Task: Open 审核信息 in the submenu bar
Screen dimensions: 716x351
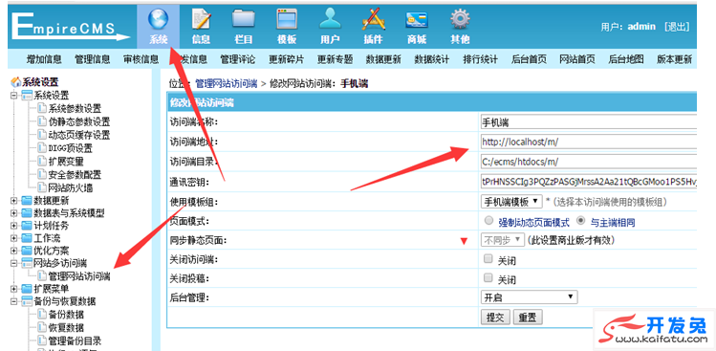Action: 141,59
